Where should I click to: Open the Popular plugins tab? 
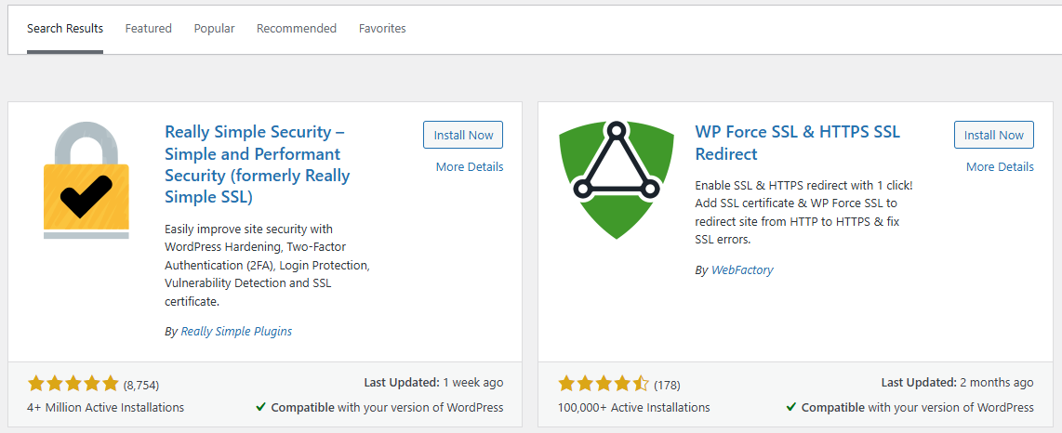pyautogui.click(x=214, y=29)
